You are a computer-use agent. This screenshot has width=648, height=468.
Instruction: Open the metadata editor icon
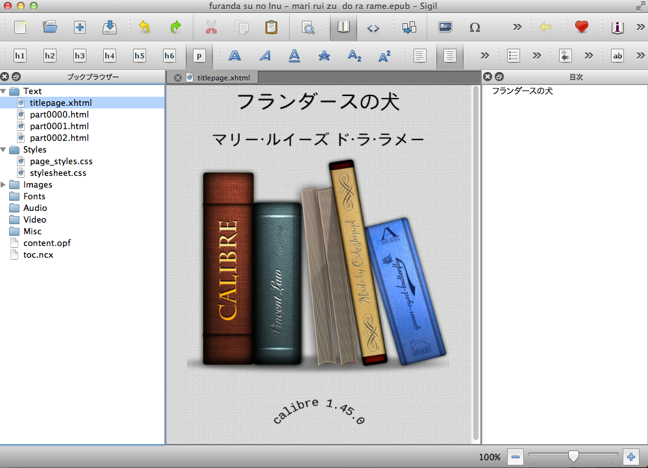click(617, 27)
